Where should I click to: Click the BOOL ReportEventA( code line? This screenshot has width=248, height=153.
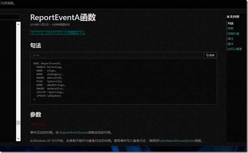[x=47, y=63]
